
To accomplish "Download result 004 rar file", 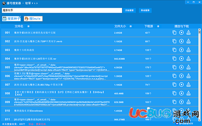I will (x=189, y=58).
